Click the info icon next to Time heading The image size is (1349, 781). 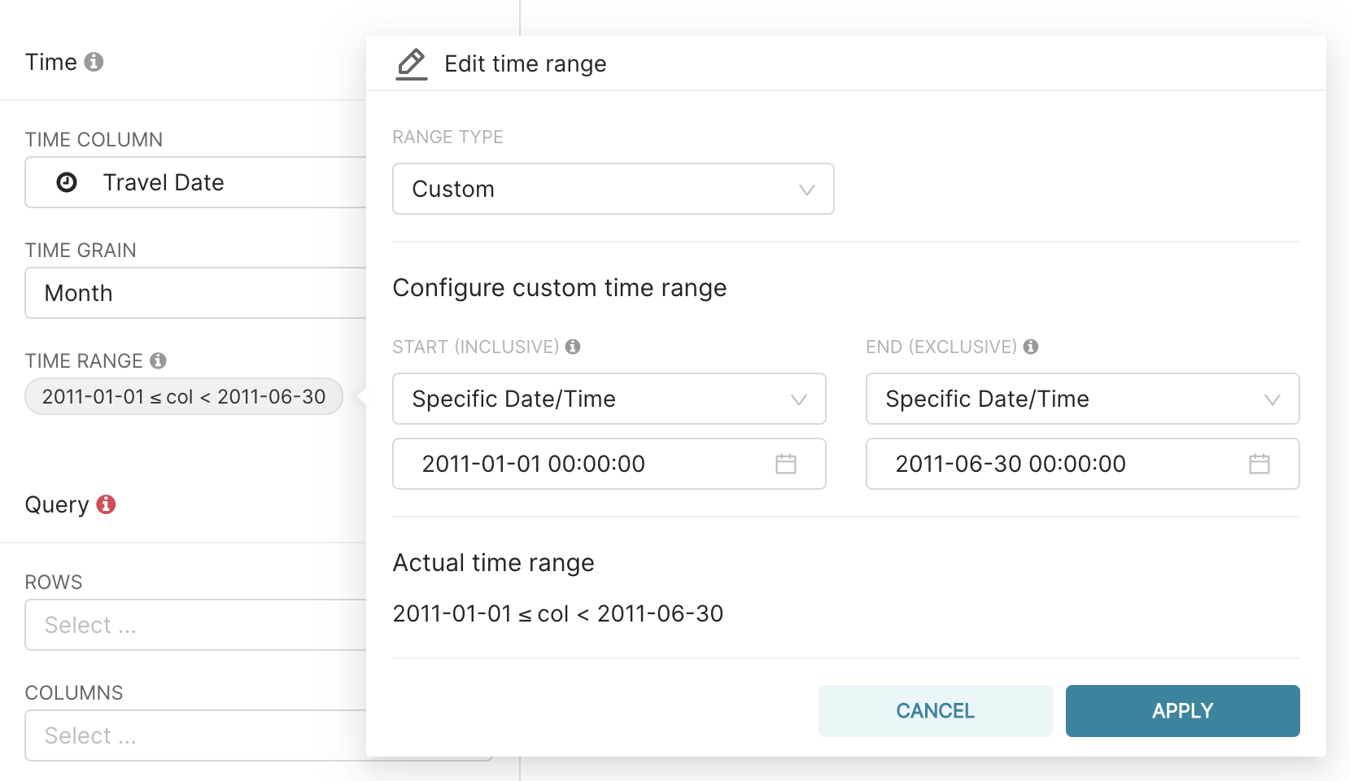pyautogui.click(x=94, y=62)
